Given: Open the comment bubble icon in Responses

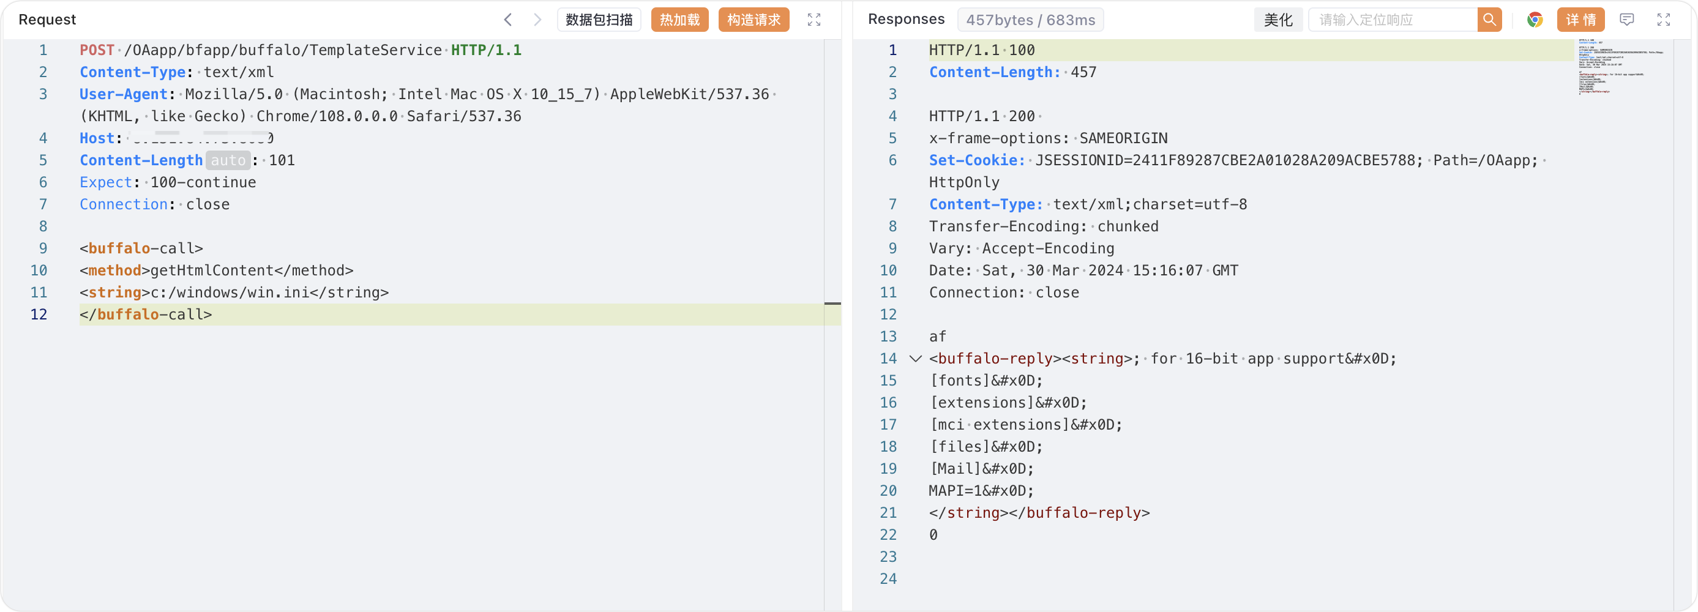Looking at the screenshot, I should 1626,20.
